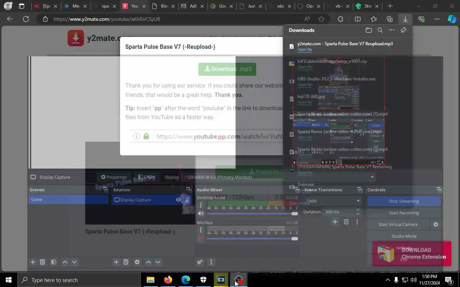This screenshot has width=460, height=287.
Task: Open Audio Mixer bottom menu dots
Action: tap(211, 262)
